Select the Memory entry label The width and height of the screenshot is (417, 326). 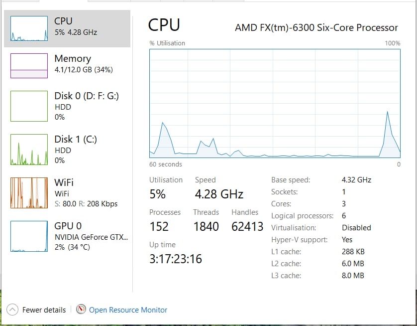[x=73, y=58]
